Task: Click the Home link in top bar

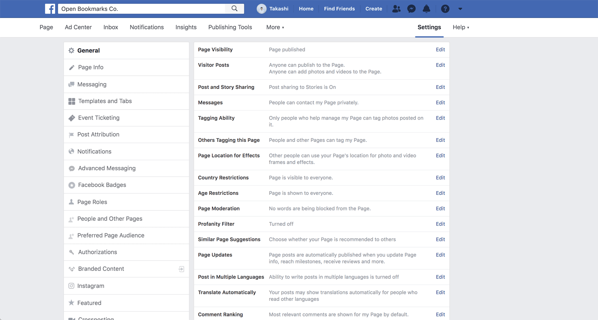Action: click(306, 9)
